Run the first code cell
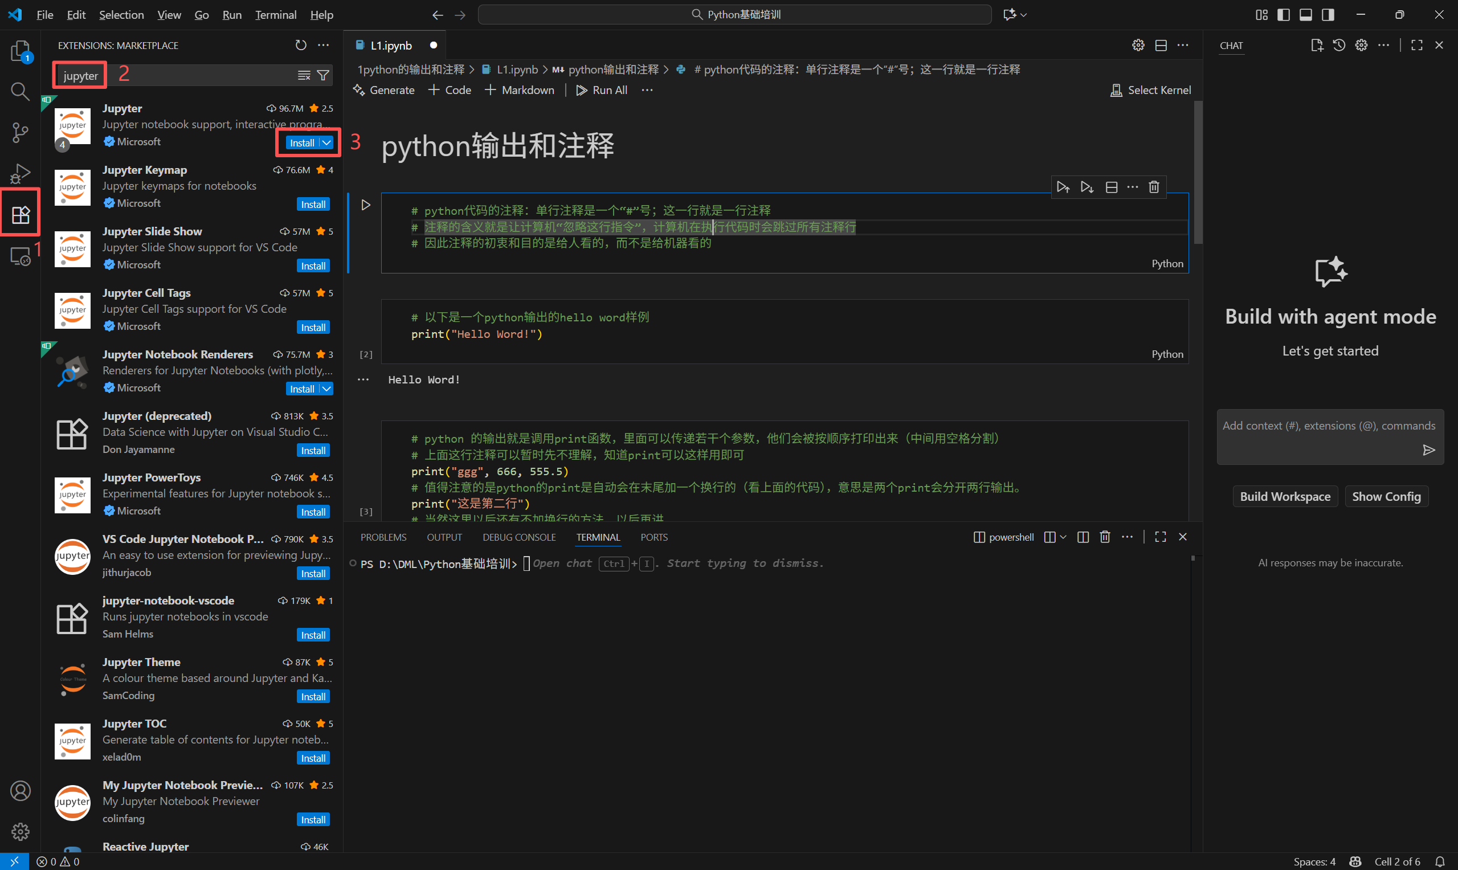1458x870 pixels. point(366,205)
